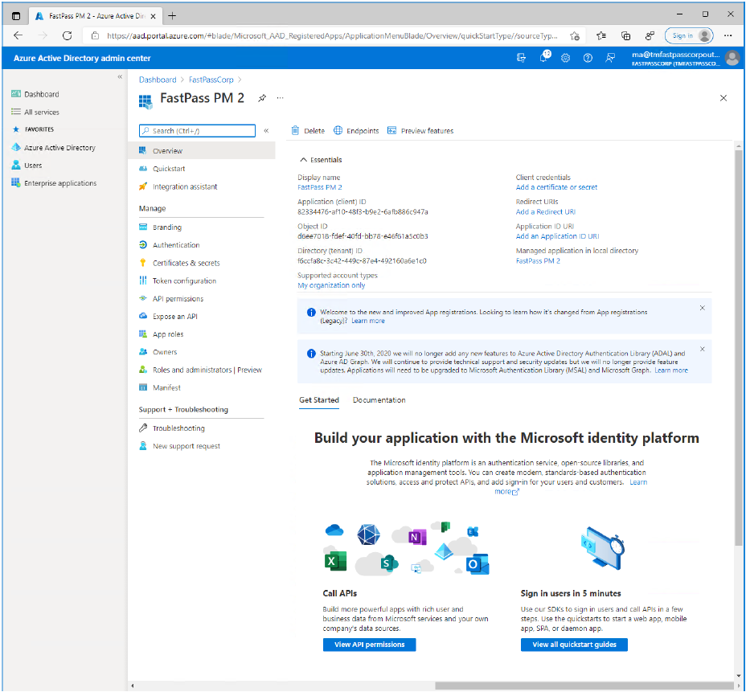Open the feedback icon in the header
Image resolution: width=746 pixels, height=692 pixels.
[x=610, y=58]
